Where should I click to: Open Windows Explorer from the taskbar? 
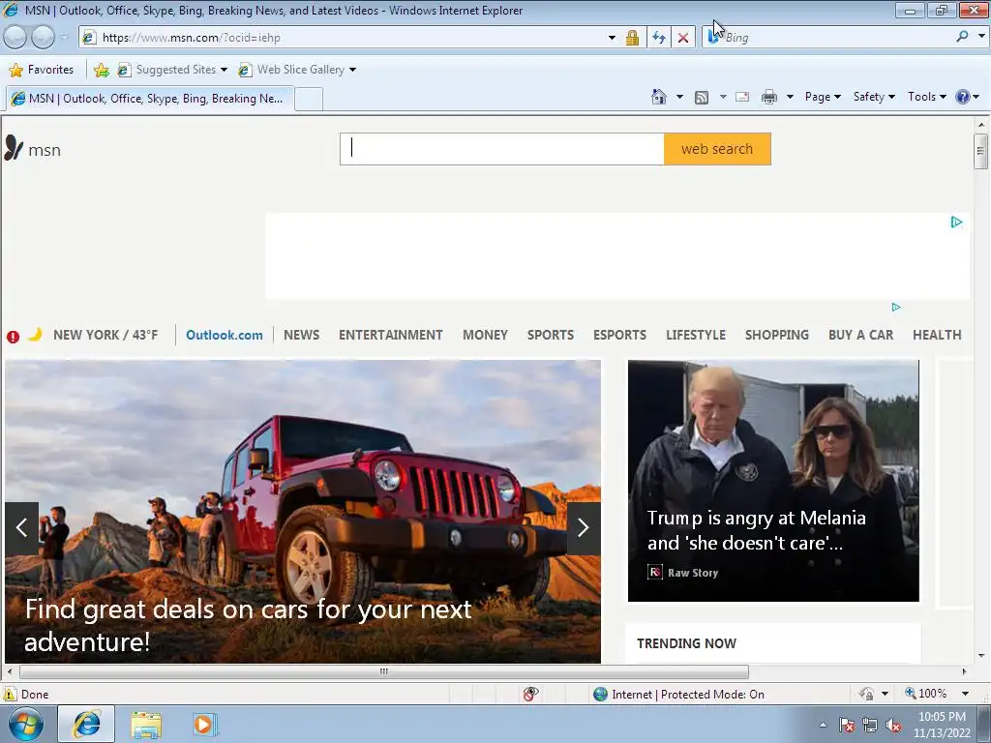[x=146, y=726]
